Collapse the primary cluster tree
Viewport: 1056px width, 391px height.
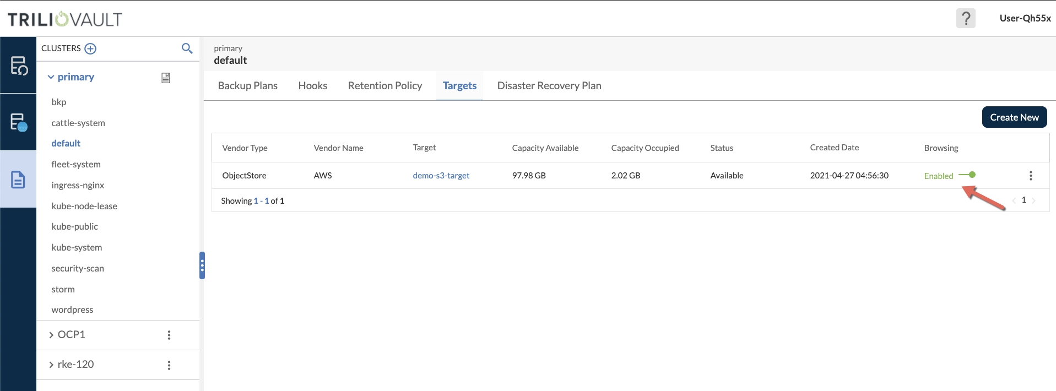51,77
